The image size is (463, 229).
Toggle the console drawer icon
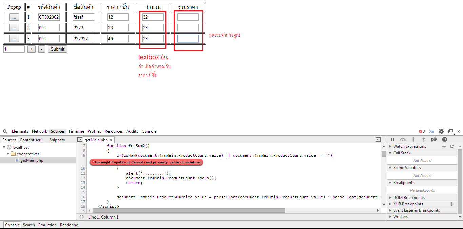431,131
